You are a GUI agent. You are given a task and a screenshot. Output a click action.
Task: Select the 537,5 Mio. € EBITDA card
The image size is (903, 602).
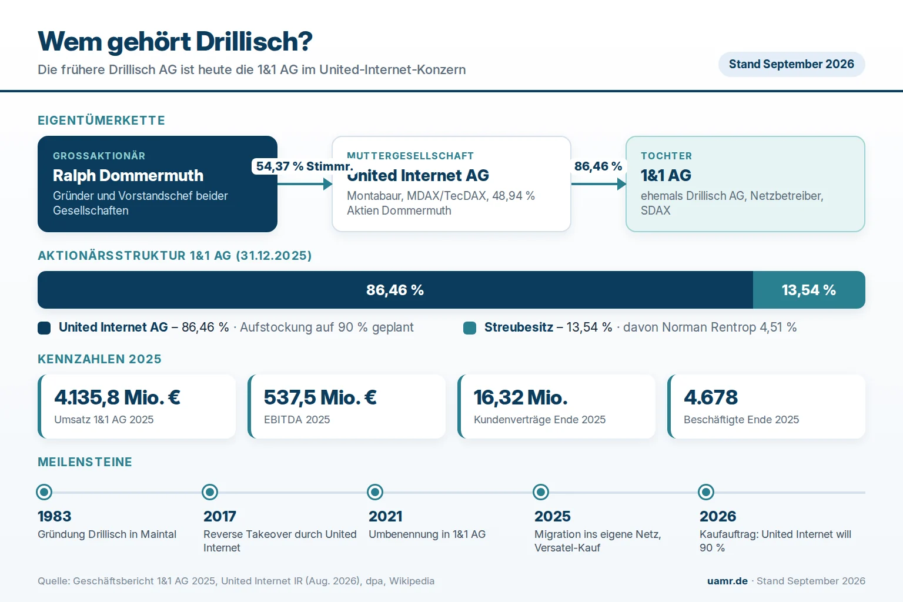pos(347,406)
